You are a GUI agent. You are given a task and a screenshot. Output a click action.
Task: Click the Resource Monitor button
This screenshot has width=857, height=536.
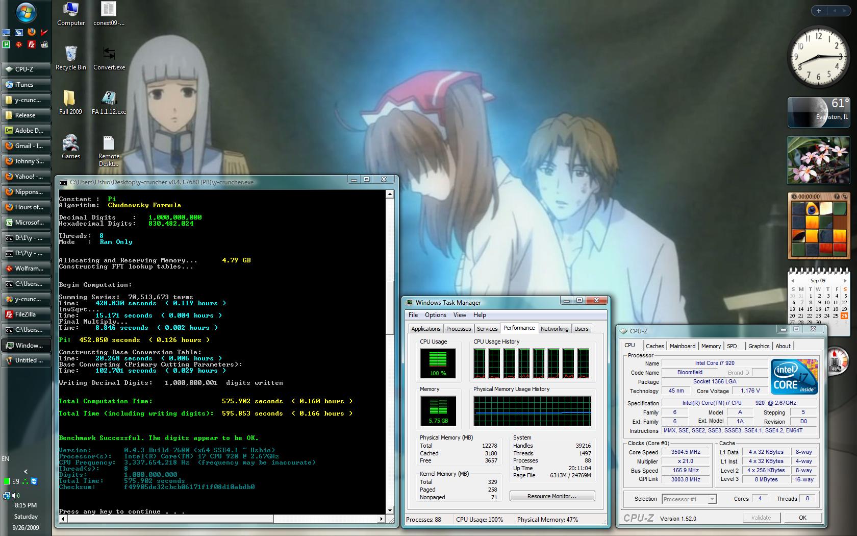(x=551, y=496)
